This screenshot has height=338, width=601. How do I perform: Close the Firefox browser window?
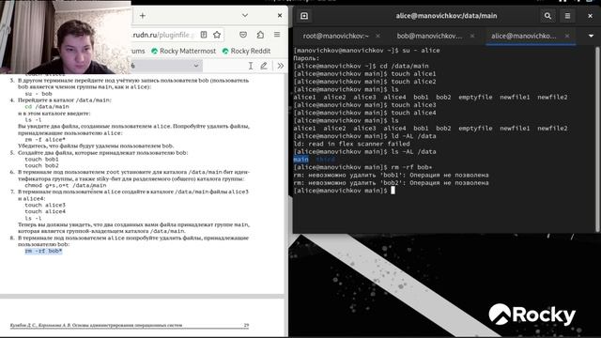click(x=280, y=15)
